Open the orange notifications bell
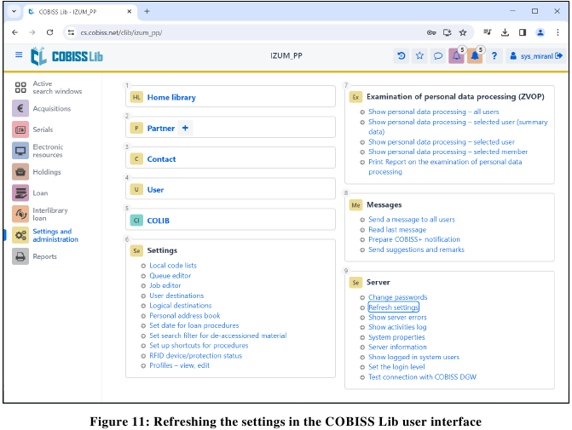This screenshot has width=572, height=430. (x=475, y=55)
